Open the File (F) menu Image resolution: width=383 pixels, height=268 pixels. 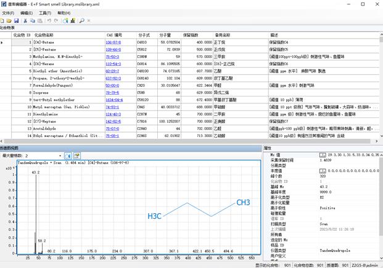8,13
